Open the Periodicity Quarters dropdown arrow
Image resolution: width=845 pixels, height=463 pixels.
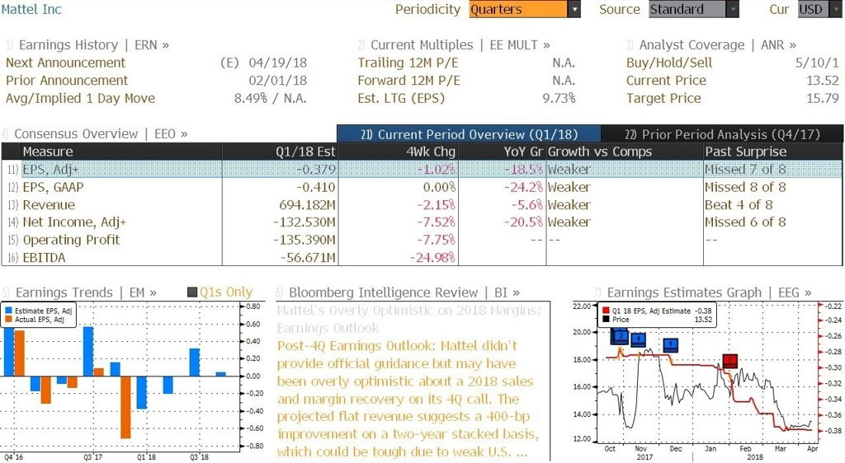tap(574, 9)
